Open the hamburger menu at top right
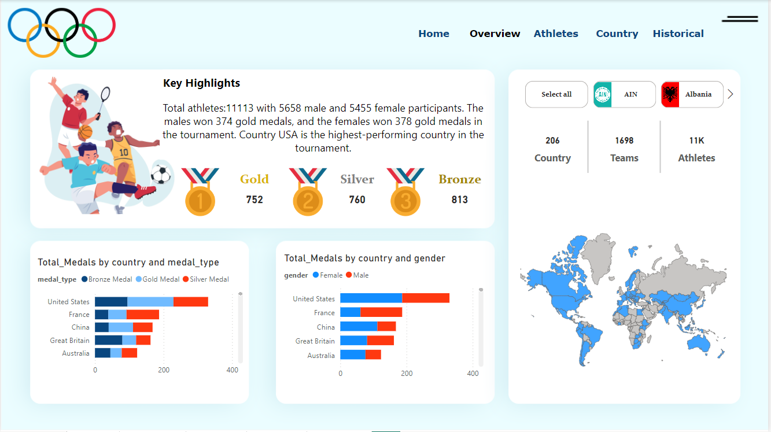The image size is (771, 432). pyautogui.click(x=739, y=19)
